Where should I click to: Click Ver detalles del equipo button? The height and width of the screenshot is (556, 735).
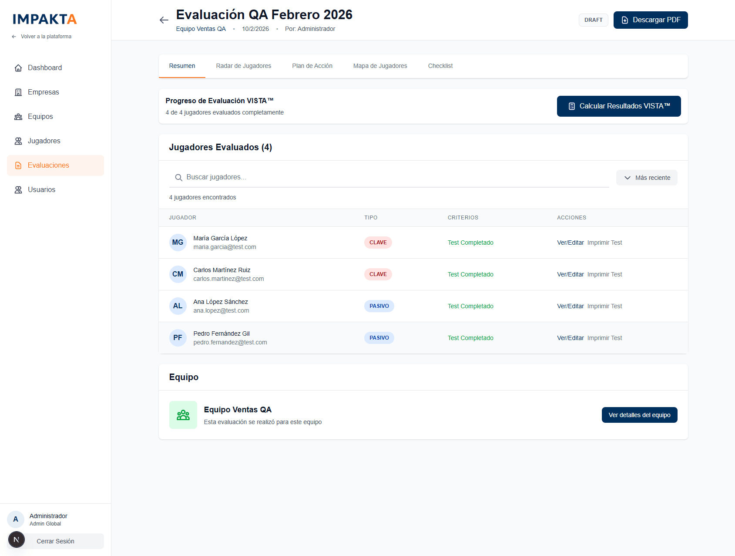pos(639,415)
